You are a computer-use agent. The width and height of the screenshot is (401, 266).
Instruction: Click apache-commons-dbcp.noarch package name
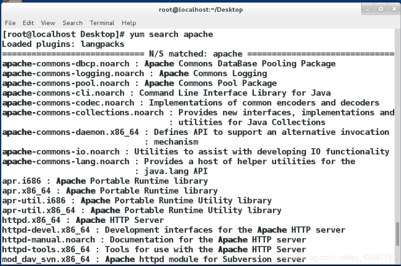(x=65, y=63)
